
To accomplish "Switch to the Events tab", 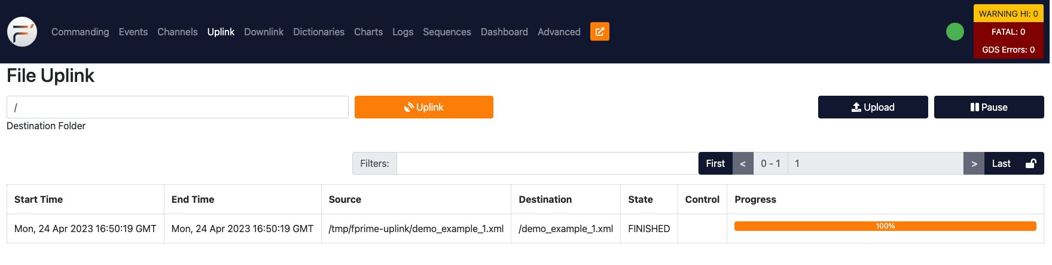I will tap(133, 32).
